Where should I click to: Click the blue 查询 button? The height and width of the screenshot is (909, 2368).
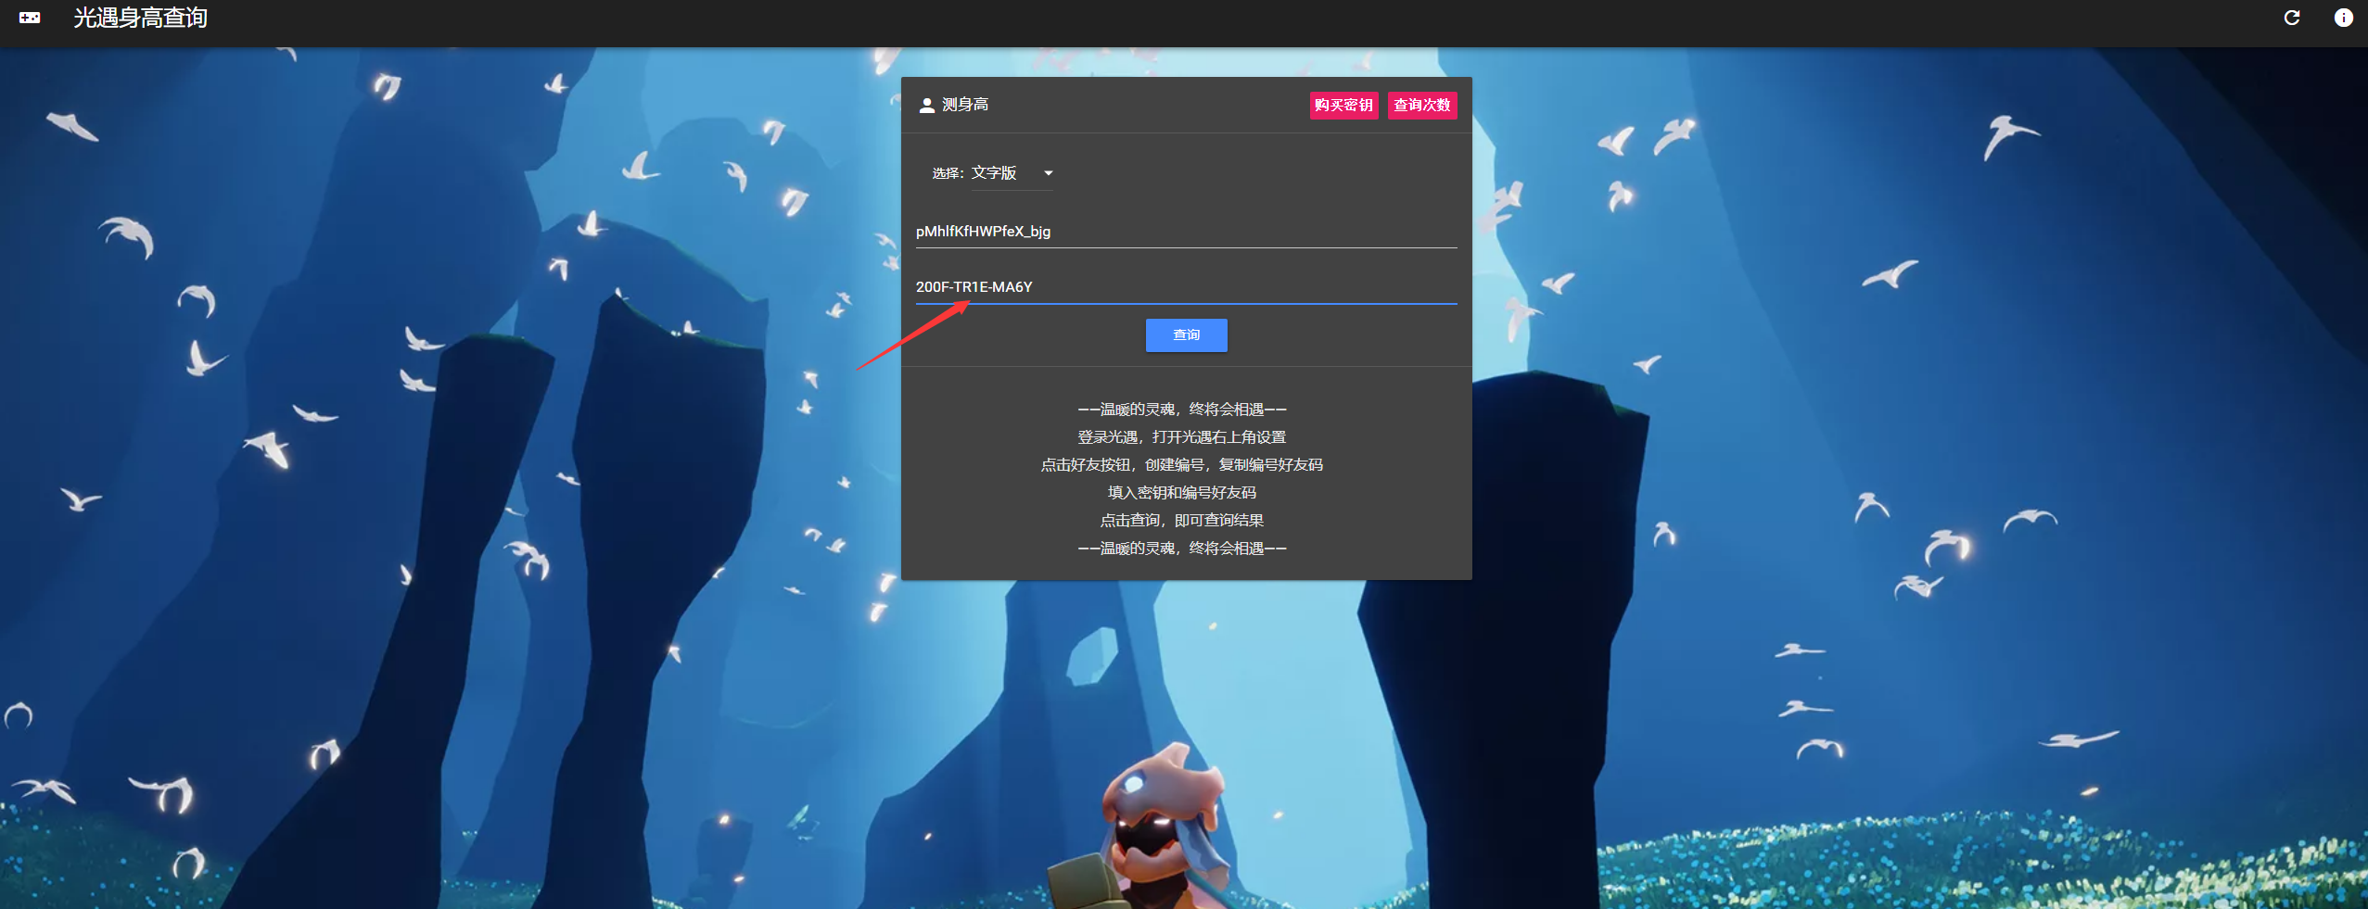[x=1186, y=335]
